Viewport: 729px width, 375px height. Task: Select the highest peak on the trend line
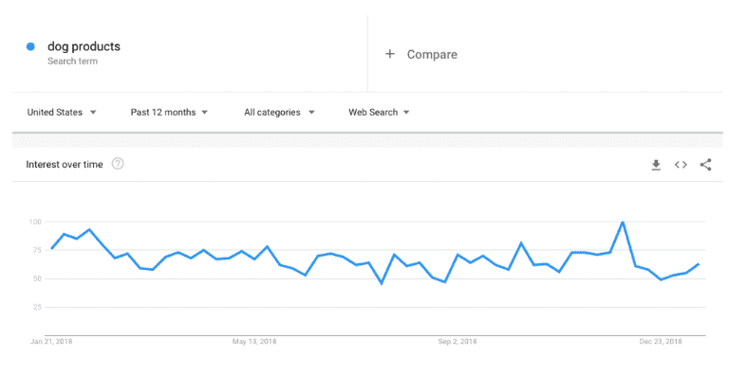(623, 223)
